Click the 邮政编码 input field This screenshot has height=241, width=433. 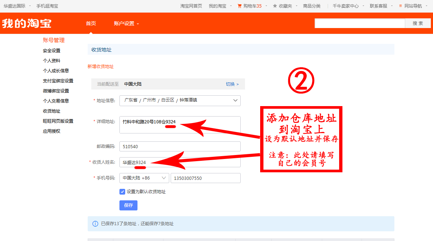[x=180, y=146]
